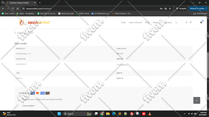
Task: Open SiteGround Login bookmark
Action: pyautogui.click(x=66, y=13)
